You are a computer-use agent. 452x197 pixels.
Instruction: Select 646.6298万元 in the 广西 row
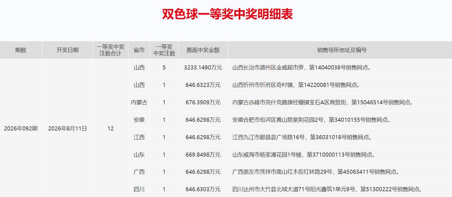coord(203,172)
